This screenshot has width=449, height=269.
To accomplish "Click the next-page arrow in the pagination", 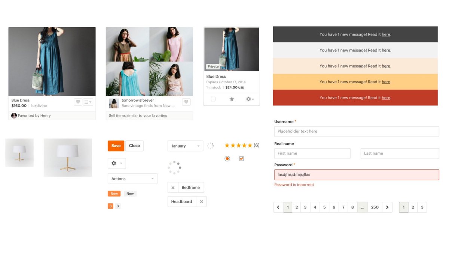I will [x=387, y=207].
